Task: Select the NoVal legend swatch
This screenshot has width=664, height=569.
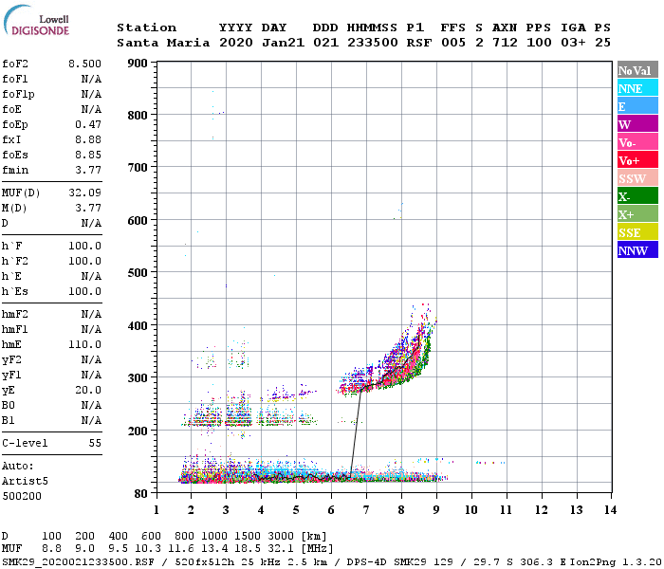Action: point(637,70)
